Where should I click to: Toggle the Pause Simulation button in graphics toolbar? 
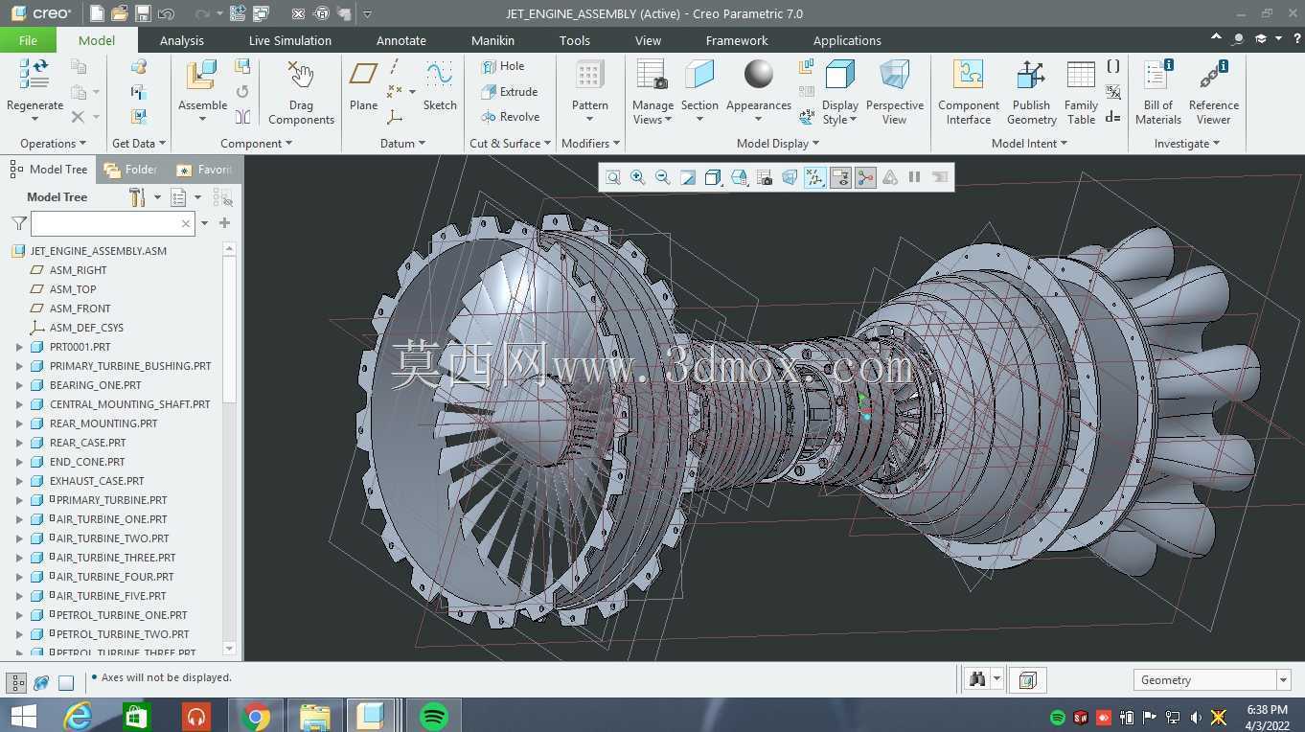click(x=914, y=177)
